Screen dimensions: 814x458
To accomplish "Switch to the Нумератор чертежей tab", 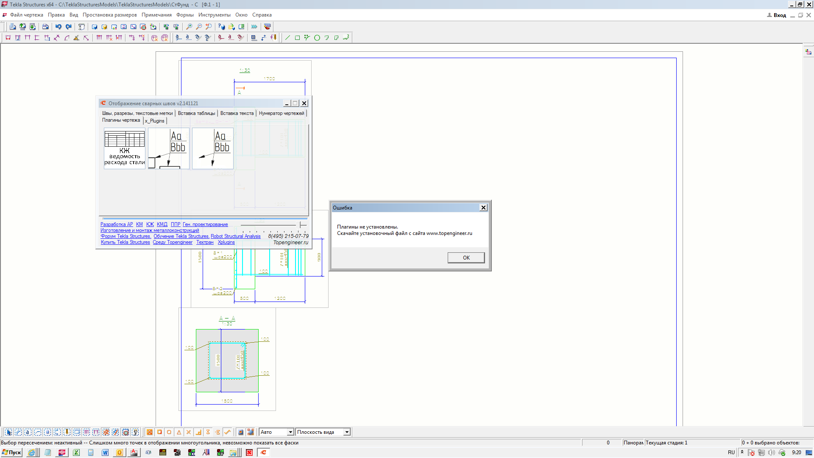I will tap(281, 113).
